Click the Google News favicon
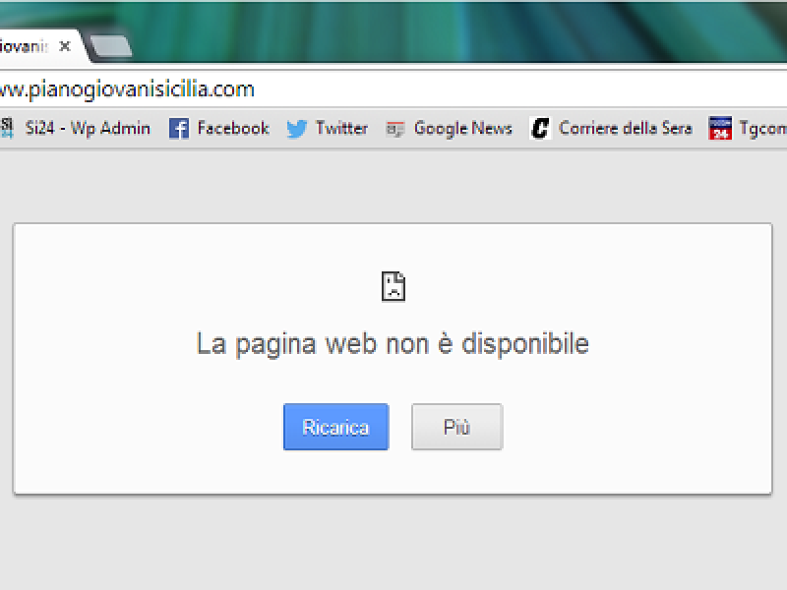Screen dimensions: 787x590 pyautogui.click(x=395, y=129)
